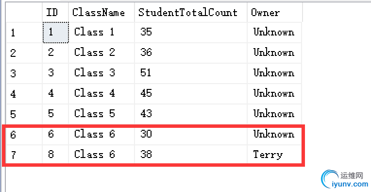Image resolution: width=371 pixels, height=192 pixels.
Task: Click the ID column header
Action: (55, 12)
